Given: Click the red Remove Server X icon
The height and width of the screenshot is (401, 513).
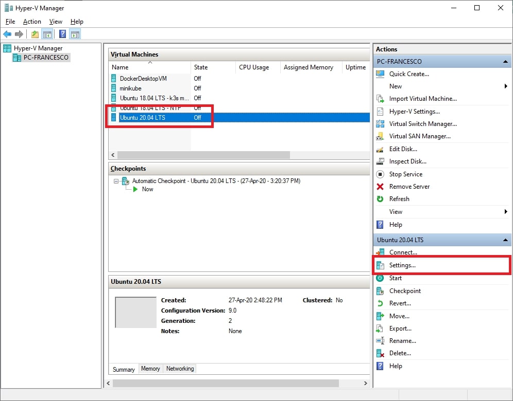Looking at the screenshot, I should coord(380,187).
